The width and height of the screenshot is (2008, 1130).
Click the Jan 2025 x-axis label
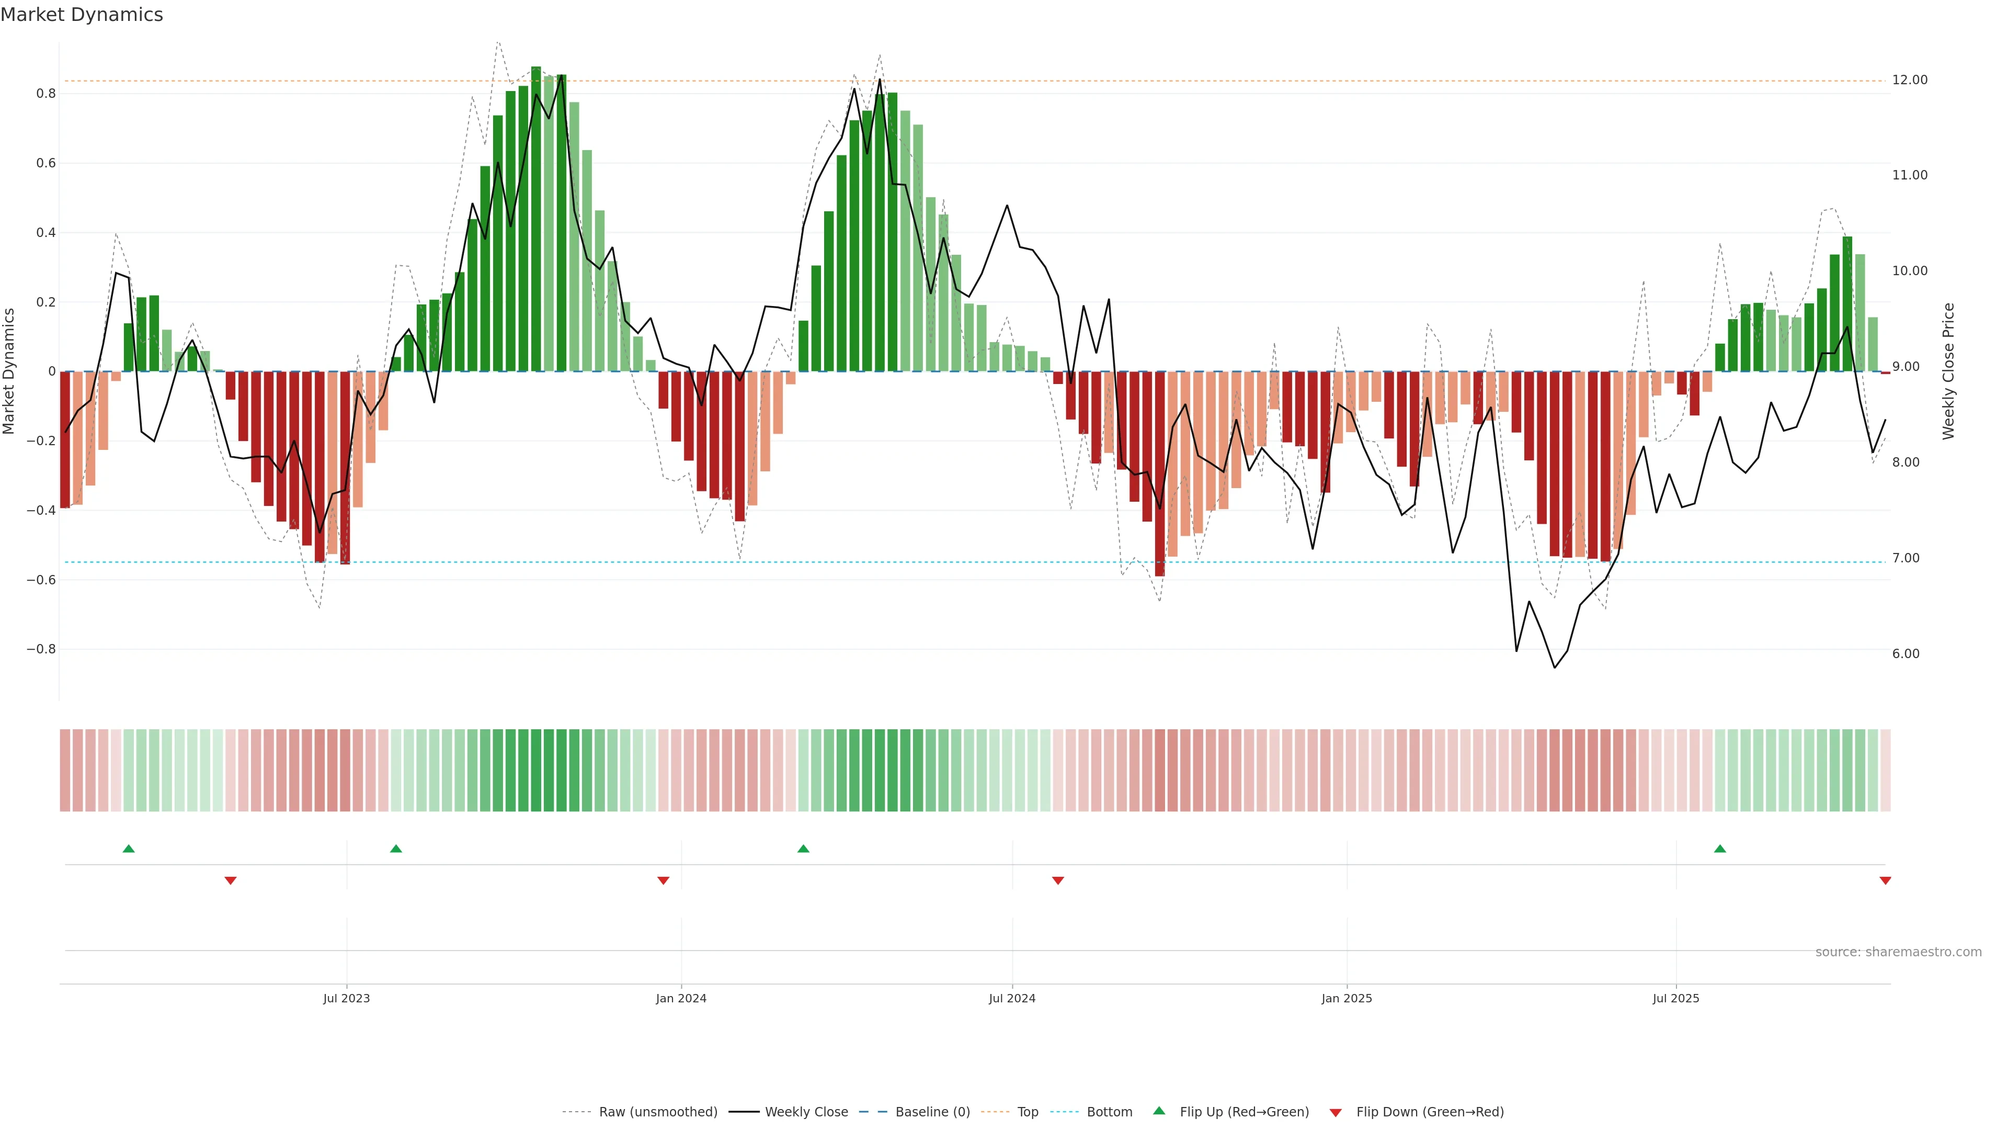1346,999
